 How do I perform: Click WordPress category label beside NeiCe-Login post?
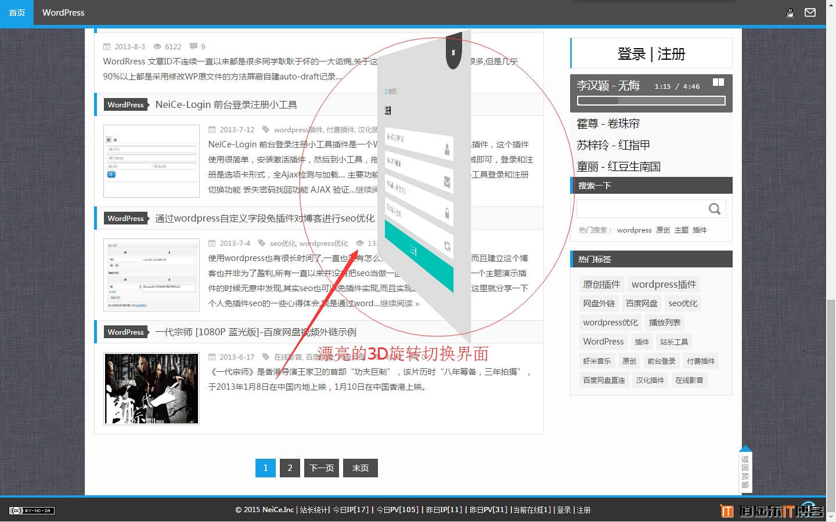point(125,104)
